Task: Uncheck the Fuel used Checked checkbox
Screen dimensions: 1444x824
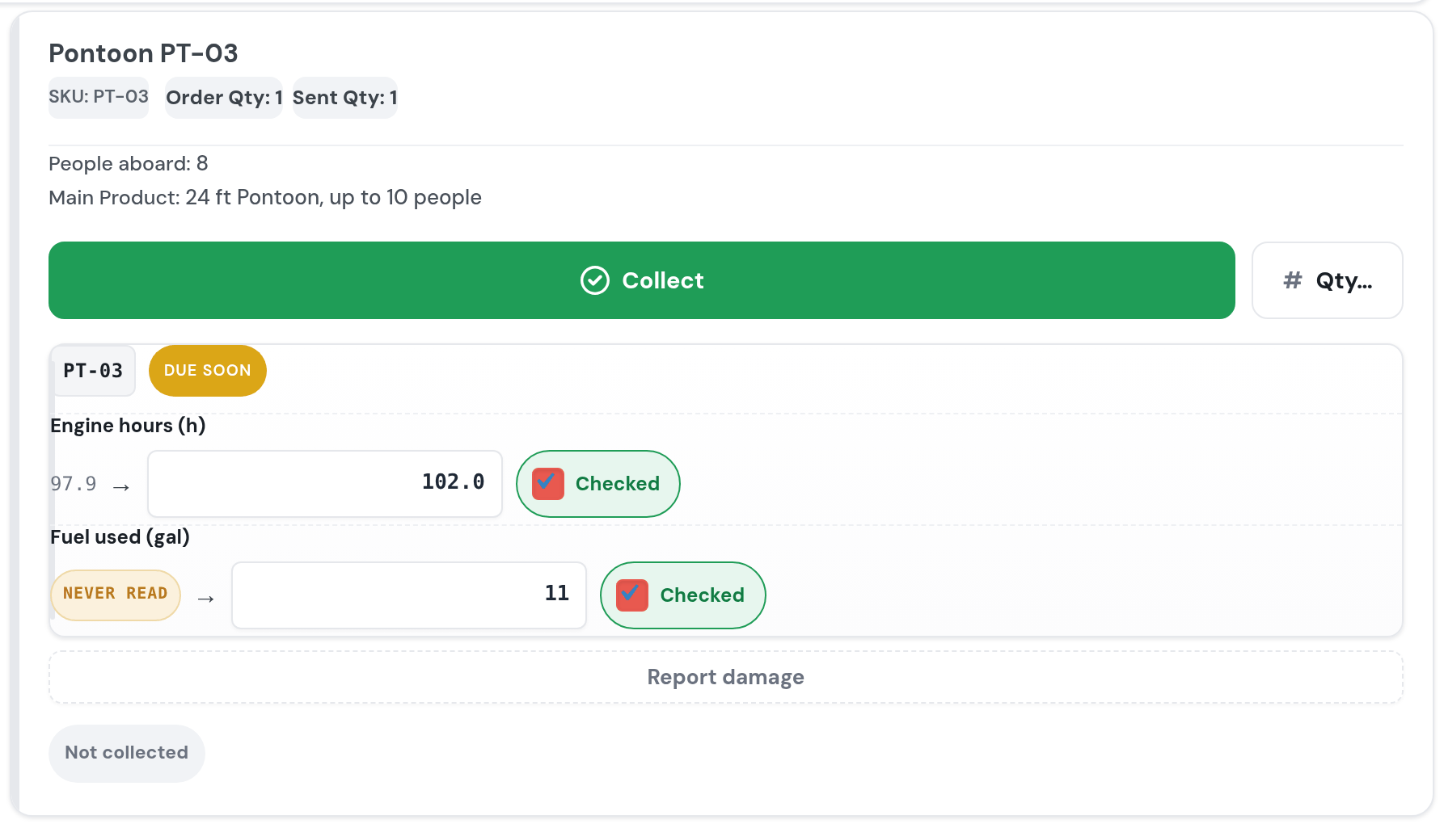Action: click(632, 595)
